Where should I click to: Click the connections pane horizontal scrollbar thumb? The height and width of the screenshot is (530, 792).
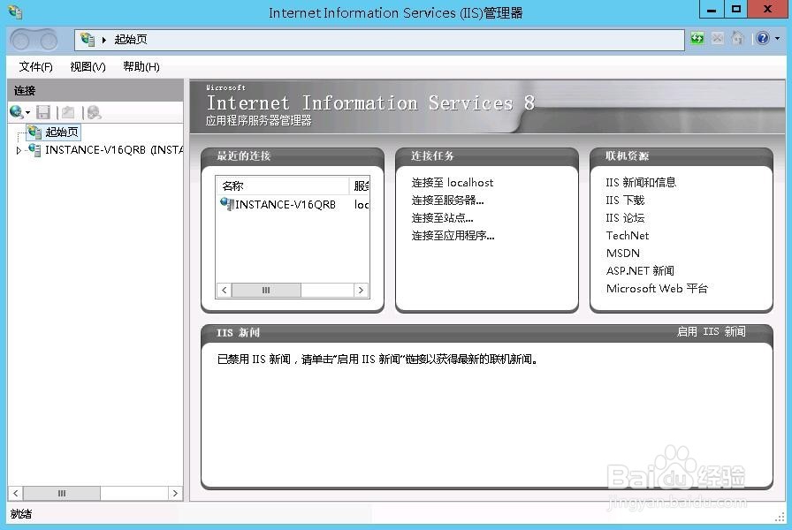62,493
